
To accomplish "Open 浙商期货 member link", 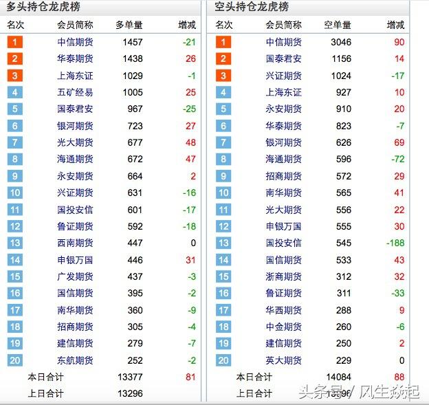I will 283,276.
